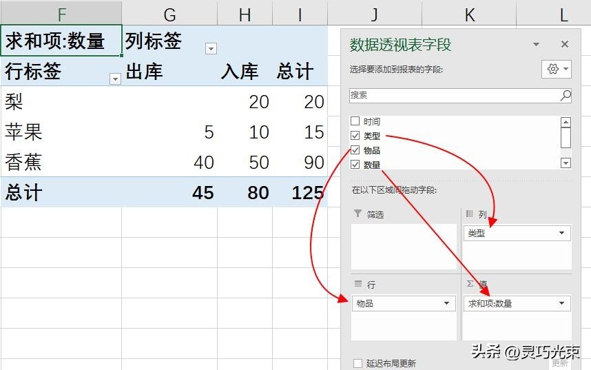Image resolution: width=591 pixels, height=370 pixels.
Task: Select 香蕉 入库 value 50
Action: pyautogui.click(x=245, y=162)
